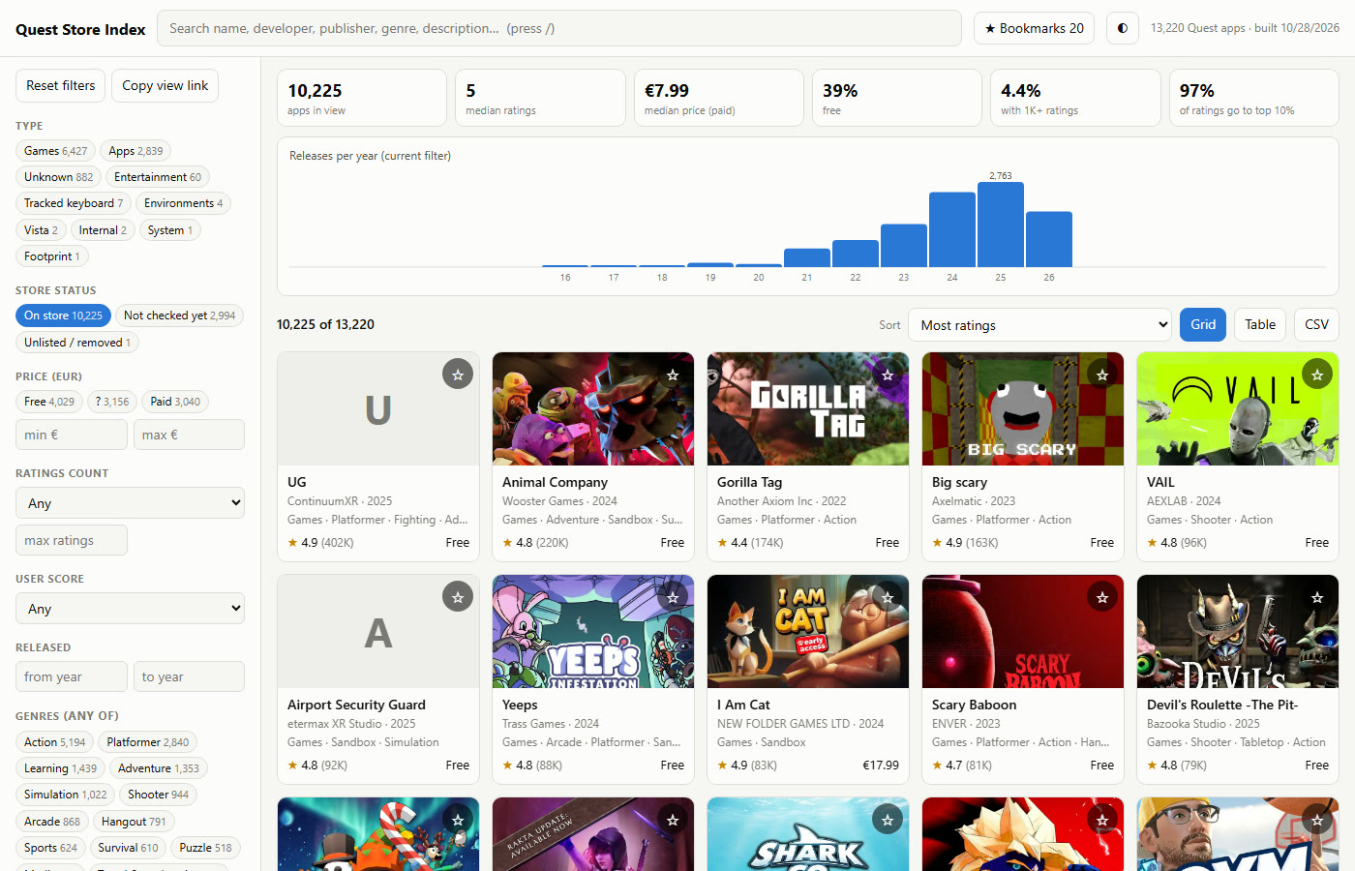The height and width of the screenshot is (871, 1355).
Task: Click the from year input
Action: pyautogui.click(x=72, y=676)
